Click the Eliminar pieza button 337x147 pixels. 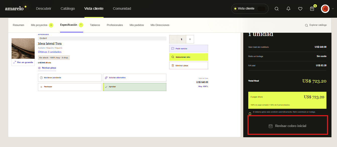pyautogui.click(x=188, y=65)
